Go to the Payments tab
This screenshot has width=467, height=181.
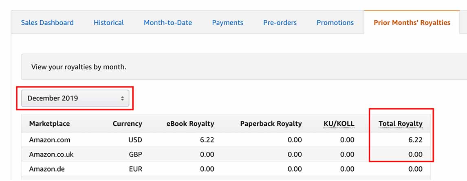(227, 23)
